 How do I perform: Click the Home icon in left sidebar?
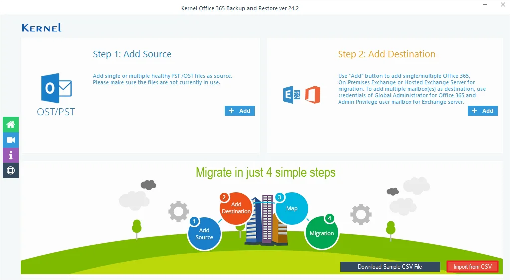(x=11, y=124)
